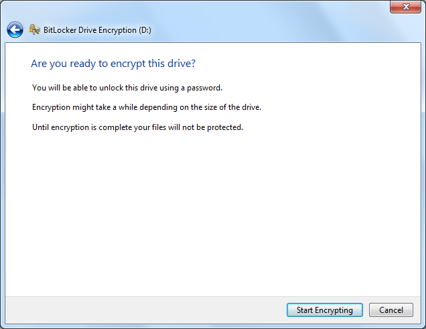Screen dimensions: 426x329
Task: Click the word protected in the last sentence
Action: coord(225,127)
